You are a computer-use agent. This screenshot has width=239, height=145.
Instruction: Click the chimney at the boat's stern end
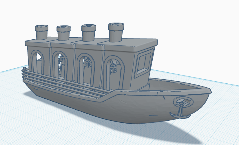click(42, 32)
